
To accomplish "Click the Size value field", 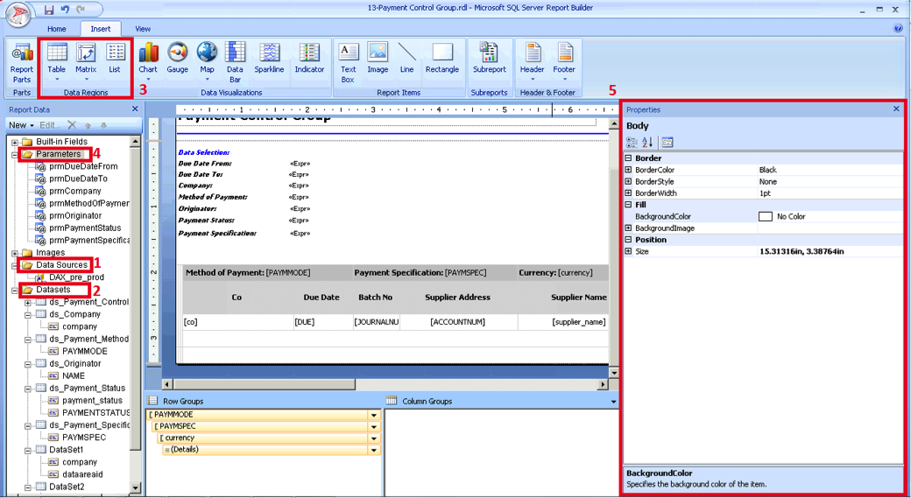I will tap(830, 251).
